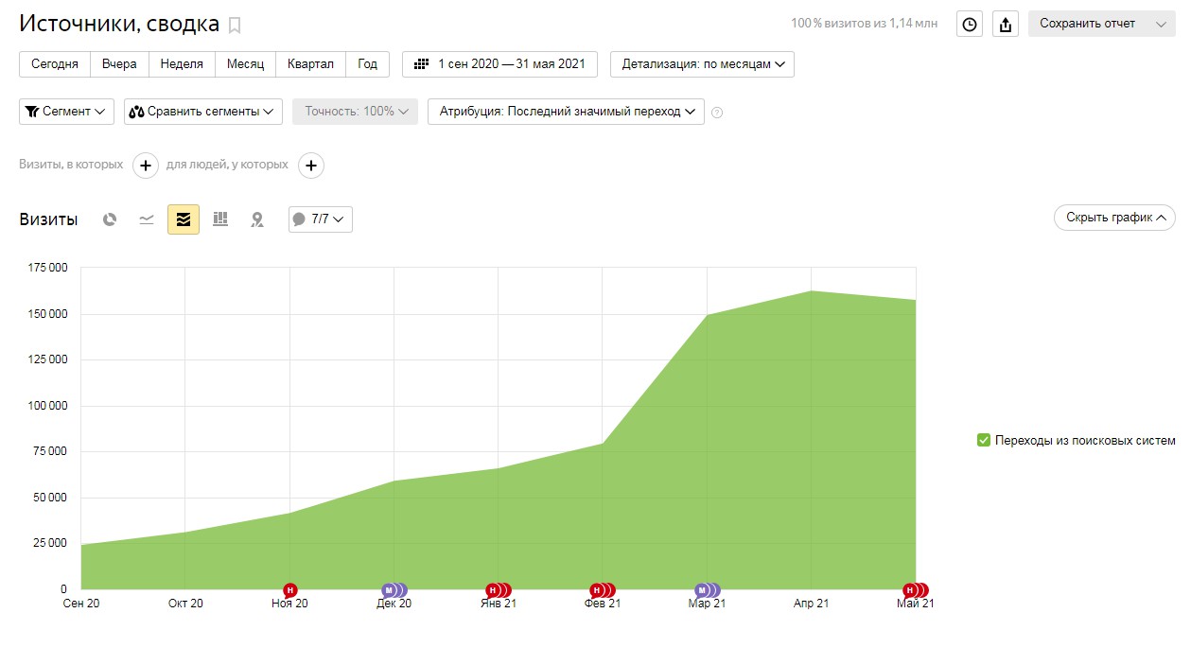Select the Вчера period tab

pos(120,64)
